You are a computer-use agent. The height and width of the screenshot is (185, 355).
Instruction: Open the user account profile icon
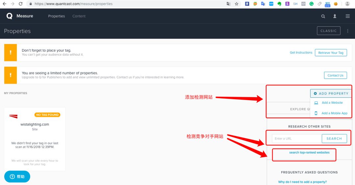coord(335,16)
